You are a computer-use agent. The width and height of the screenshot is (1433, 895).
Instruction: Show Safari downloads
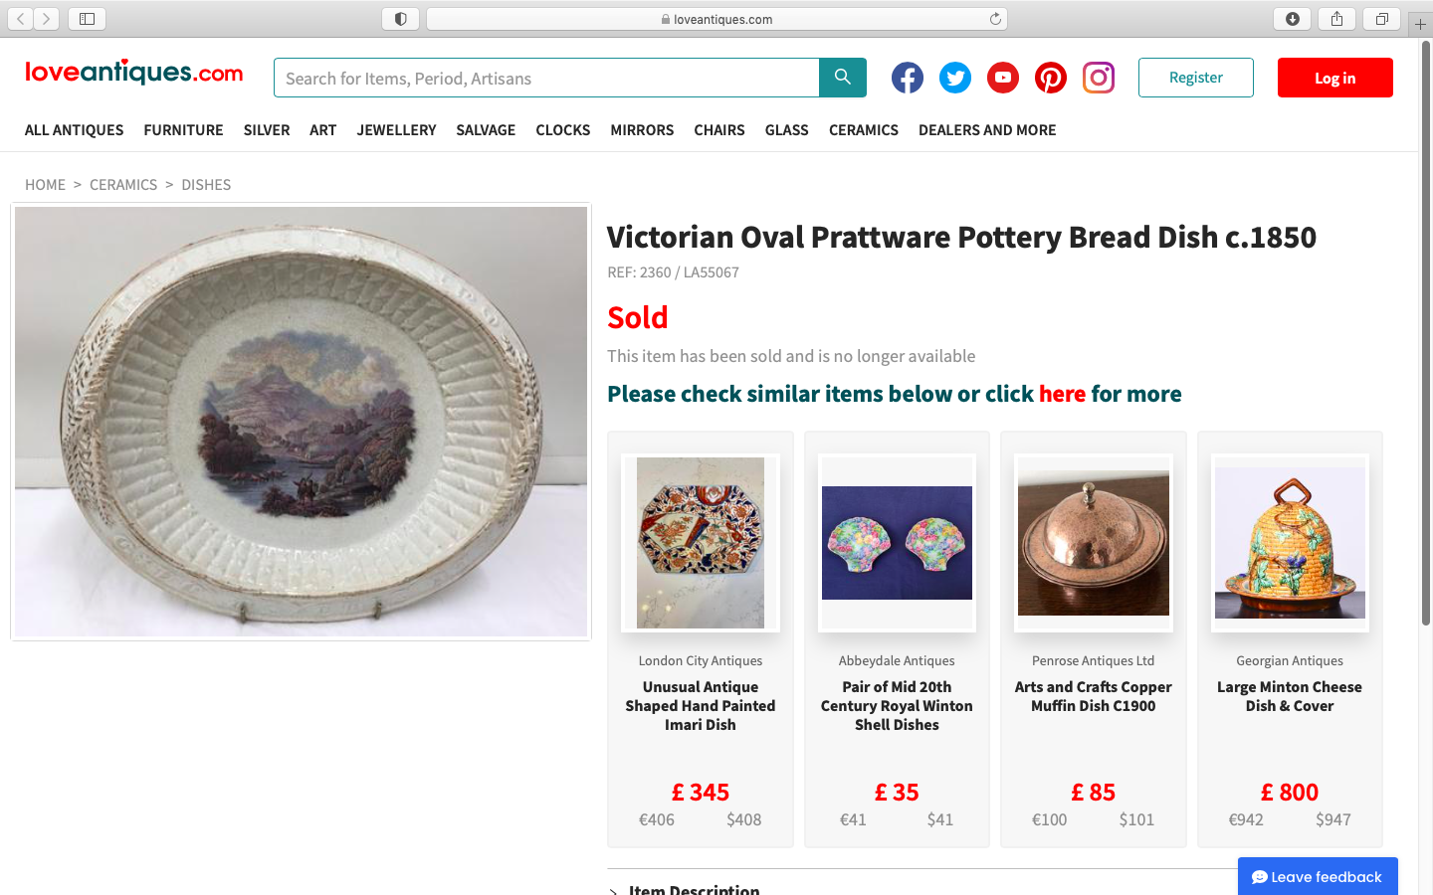click(x=1292, y=19)
